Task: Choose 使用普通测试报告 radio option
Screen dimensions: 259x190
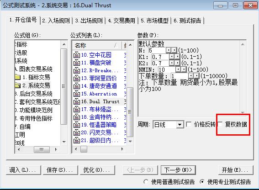Action: click(146, 182)
